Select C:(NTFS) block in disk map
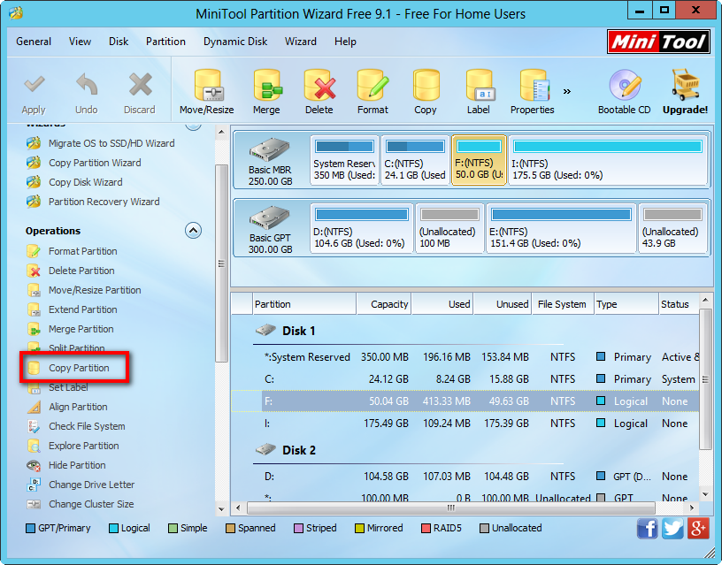The width and height of the screenshot is (722, 565). [415, 160]
